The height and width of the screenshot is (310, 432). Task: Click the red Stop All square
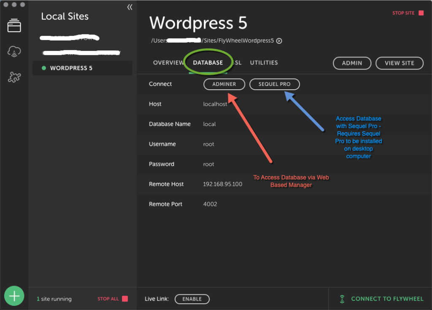tap(125, 299)
